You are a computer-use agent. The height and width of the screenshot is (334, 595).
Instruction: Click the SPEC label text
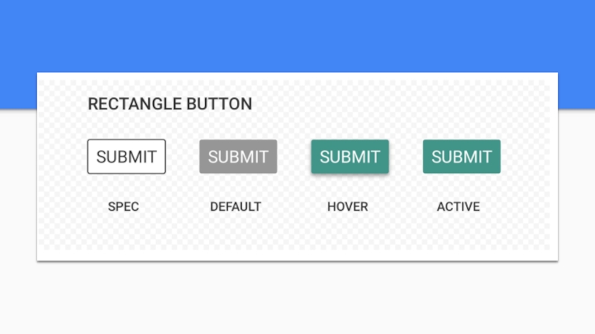pos(123,206)
